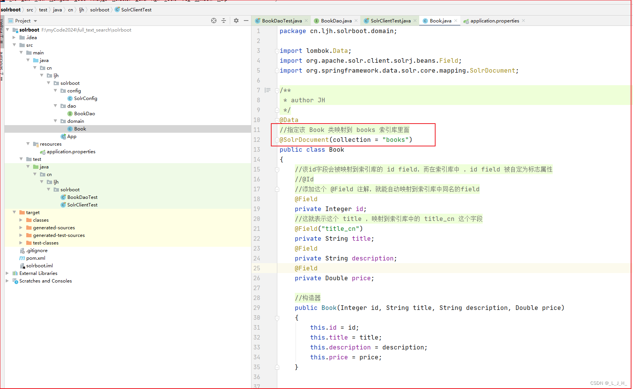Click the test breadcrumb item
633x389 pixels.
pyautogui.click(x=43, y=10)
